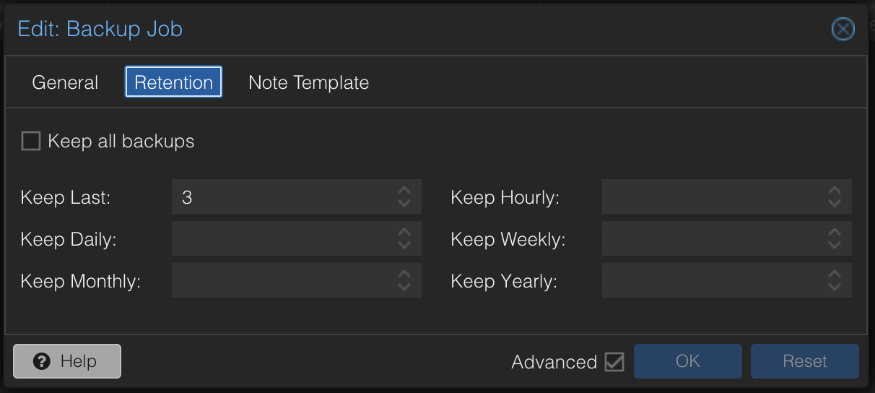
Task: Close the Edit Backup Job dialog
Action: click(843, 29)
